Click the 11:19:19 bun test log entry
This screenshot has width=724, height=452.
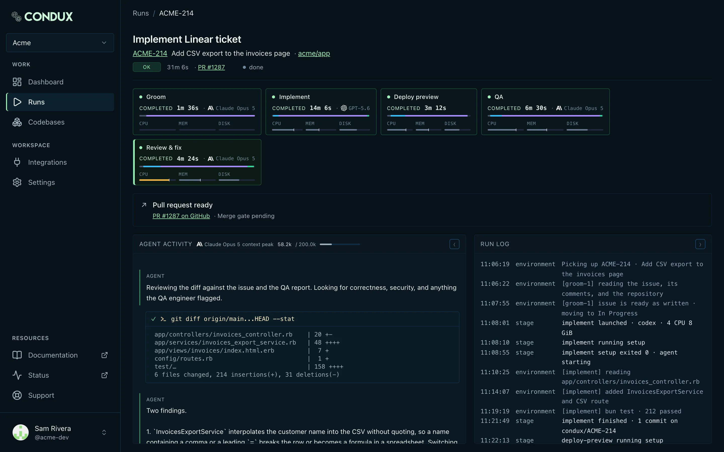tap(592, 411)
